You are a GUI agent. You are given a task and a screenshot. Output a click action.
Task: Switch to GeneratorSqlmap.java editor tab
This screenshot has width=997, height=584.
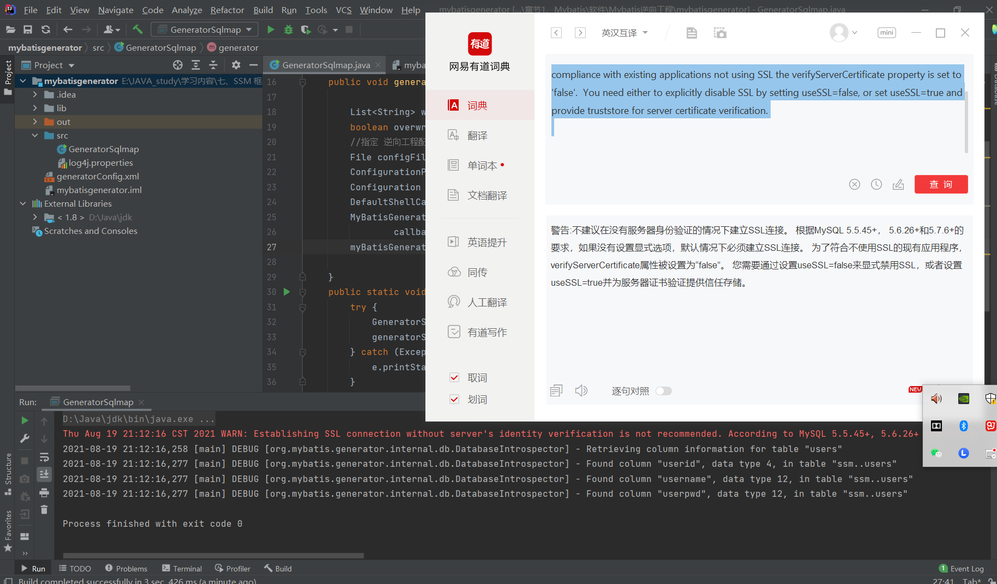tap(326, 65)
